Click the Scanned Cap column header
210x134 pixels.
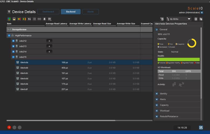(146, 24)
